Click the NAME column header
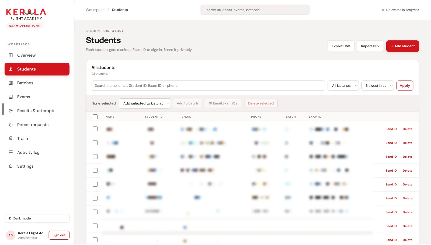431x245 pixels. (x=110, y=117)
